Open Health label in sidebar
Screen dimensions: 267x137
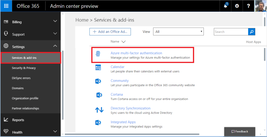point(17,132)
